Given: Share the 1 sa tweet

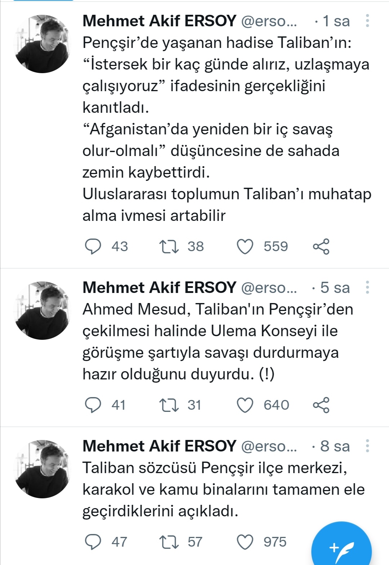Looking at the screenshot, I should 321,246.
